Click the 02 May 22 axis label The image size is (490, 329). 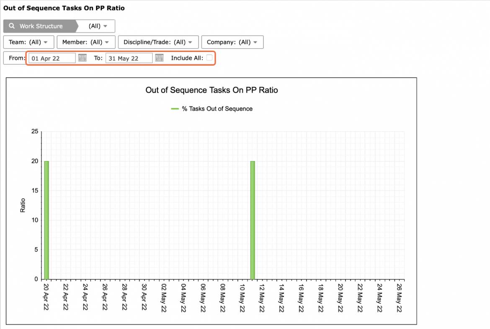tap(163, 298)
